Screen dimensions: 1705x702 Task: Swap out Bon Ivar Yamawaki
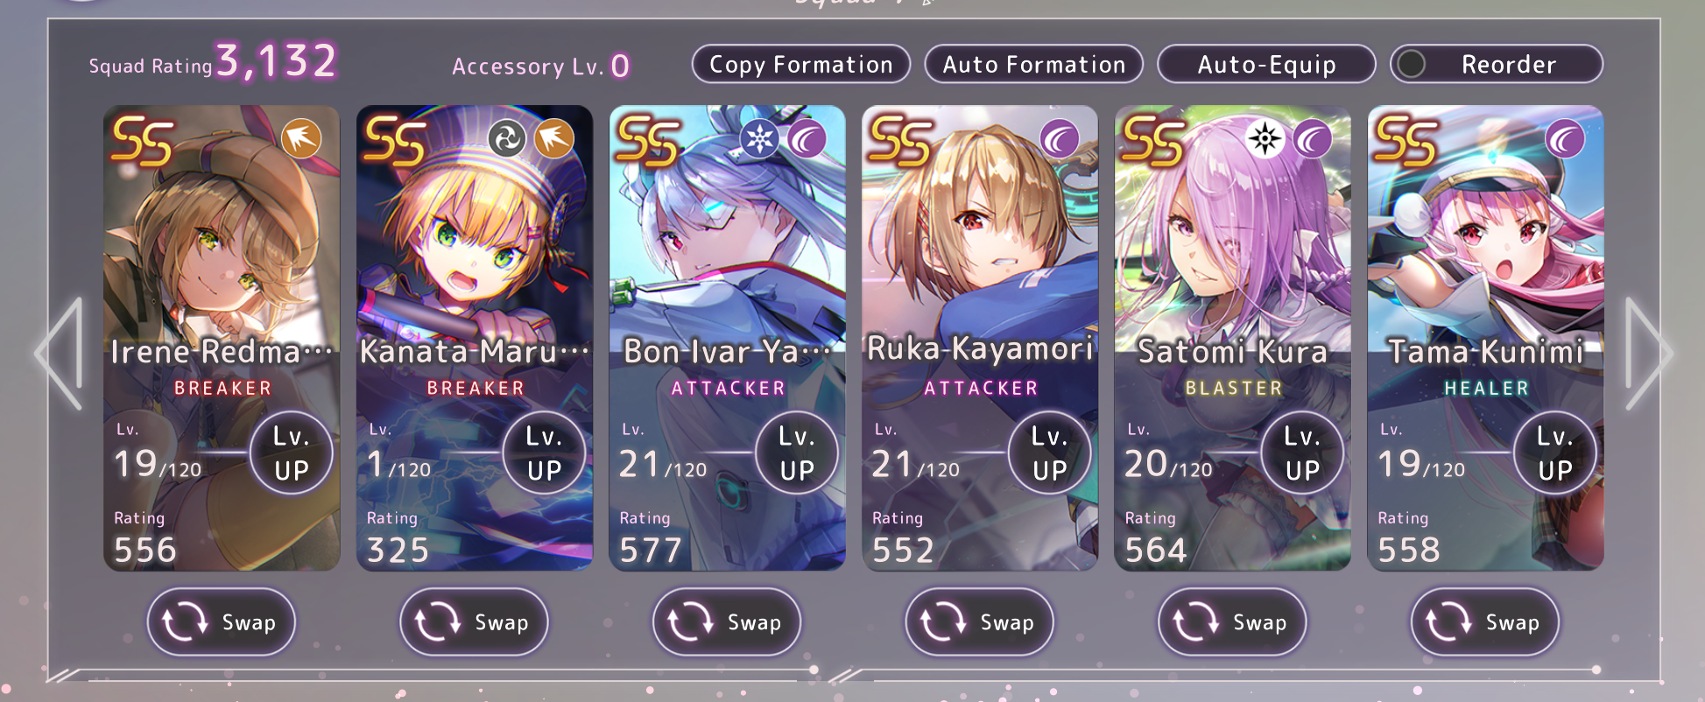point(727,622)
